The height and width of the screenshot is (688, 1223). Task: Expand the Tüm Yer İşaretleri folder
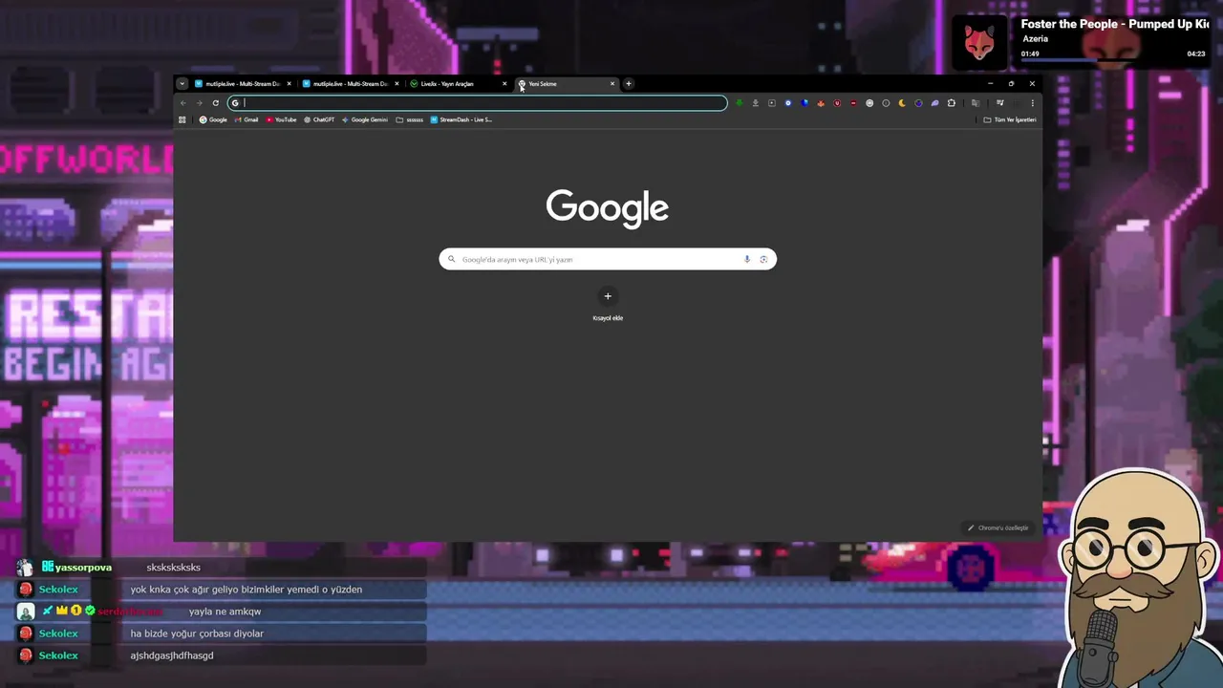1010,119
